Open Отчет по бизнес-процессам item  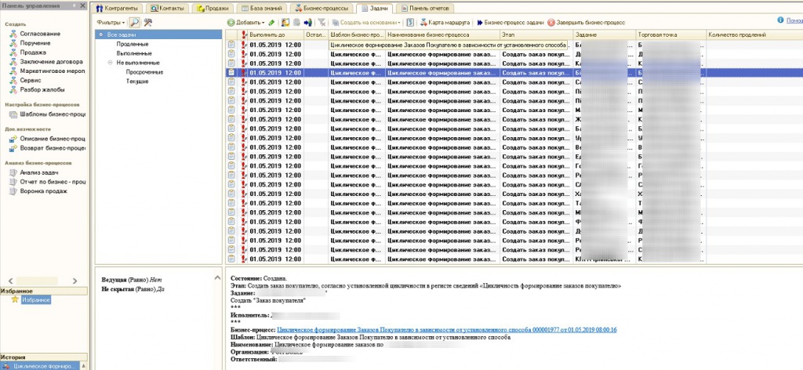click(x=53, y=182)
